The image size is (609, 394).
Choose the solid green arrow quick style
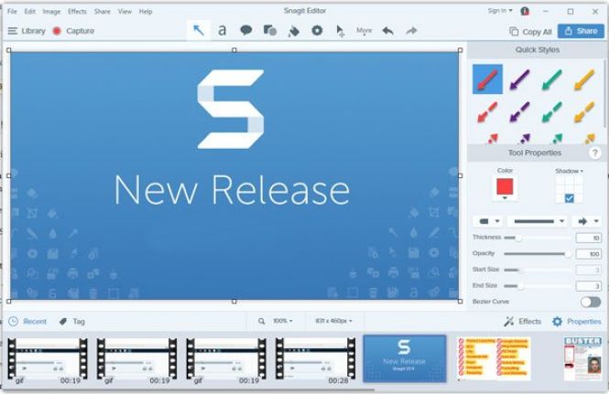click(551, 80)
